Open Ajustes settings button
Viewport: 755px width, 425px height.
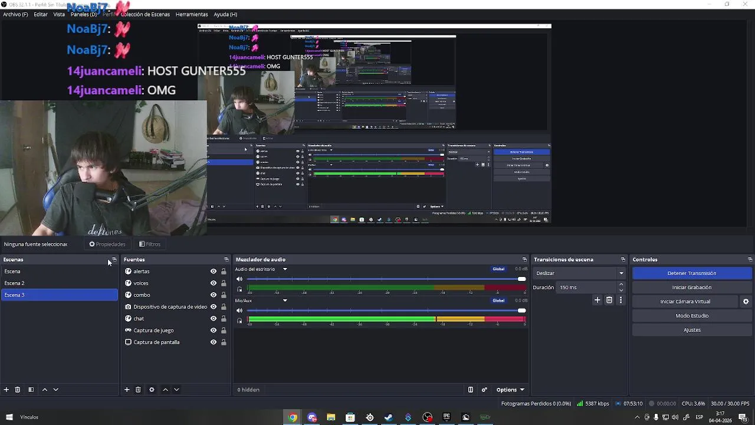point(692,330)
